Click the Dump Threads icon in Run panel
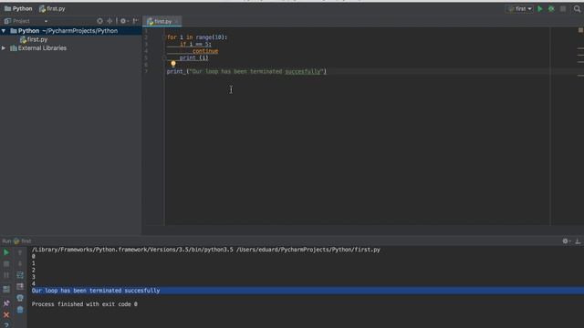The height and width of the screenshot is (328, 584). (x=6, y=289)
